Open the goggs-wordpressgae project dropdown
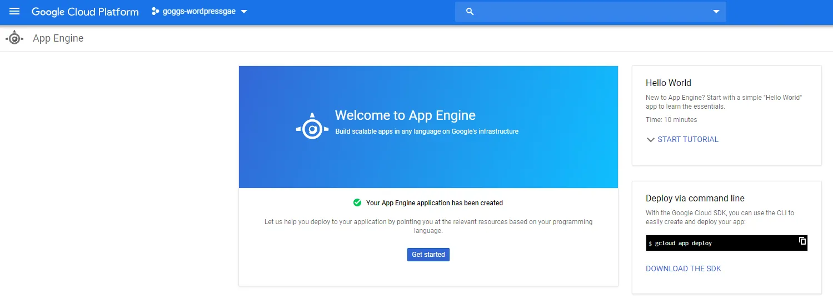The image size is (833, 304). coord(200,12)
